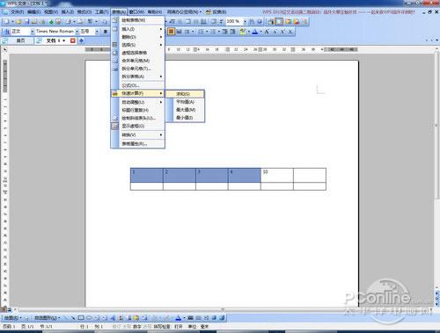Expand the 五号 font size dropdown
This screenshot has width=440, height=333.
(97, 32)
